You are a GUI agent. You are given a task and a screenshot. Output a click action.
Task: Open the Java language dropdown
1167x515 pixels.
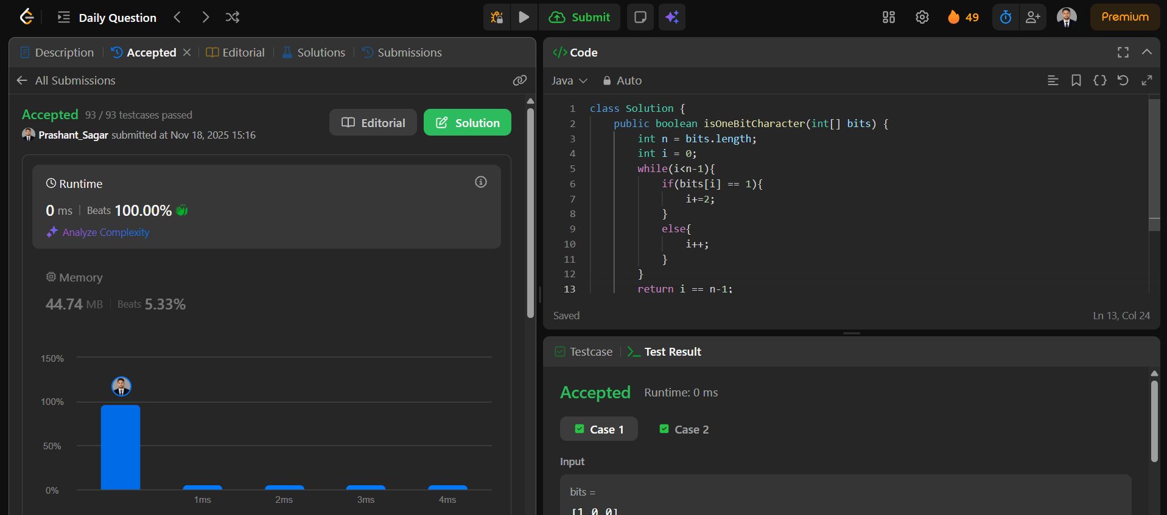pyautogui.click(x=569, y=80)
